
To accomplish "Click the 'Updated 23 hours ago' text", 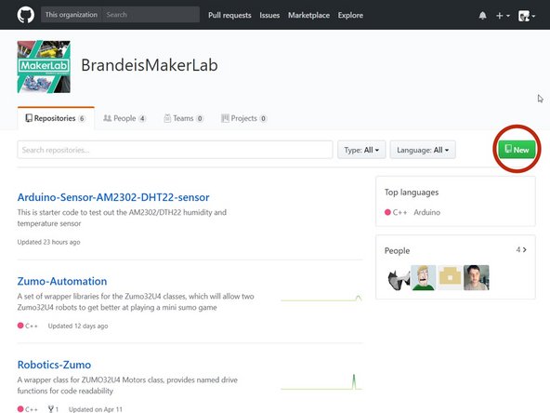I will pyautogui.click(x=48, y=242).
